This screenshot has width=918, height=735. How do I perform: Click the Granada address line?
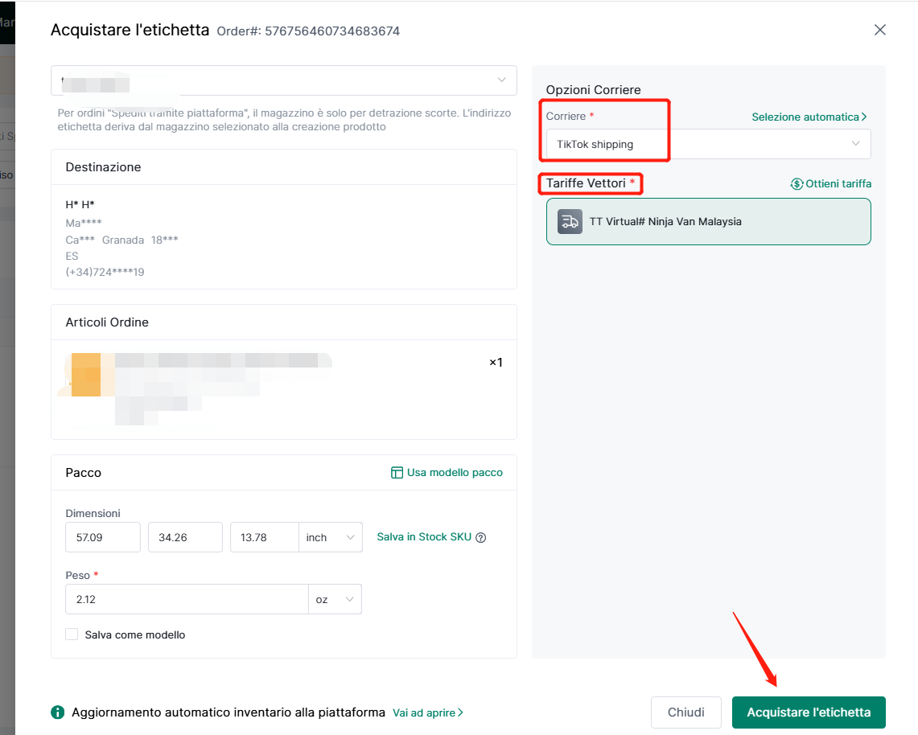(x=121, y=240)
